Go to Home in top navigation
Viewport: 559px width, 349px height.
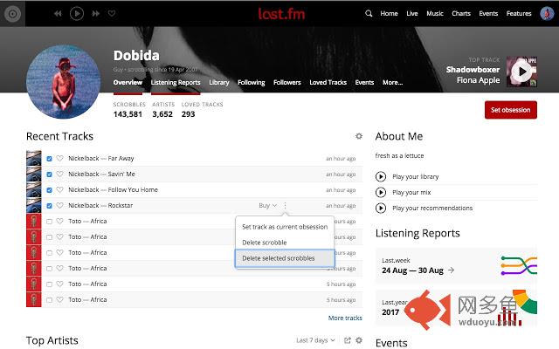pyautogui.click(x=389, y=14)
